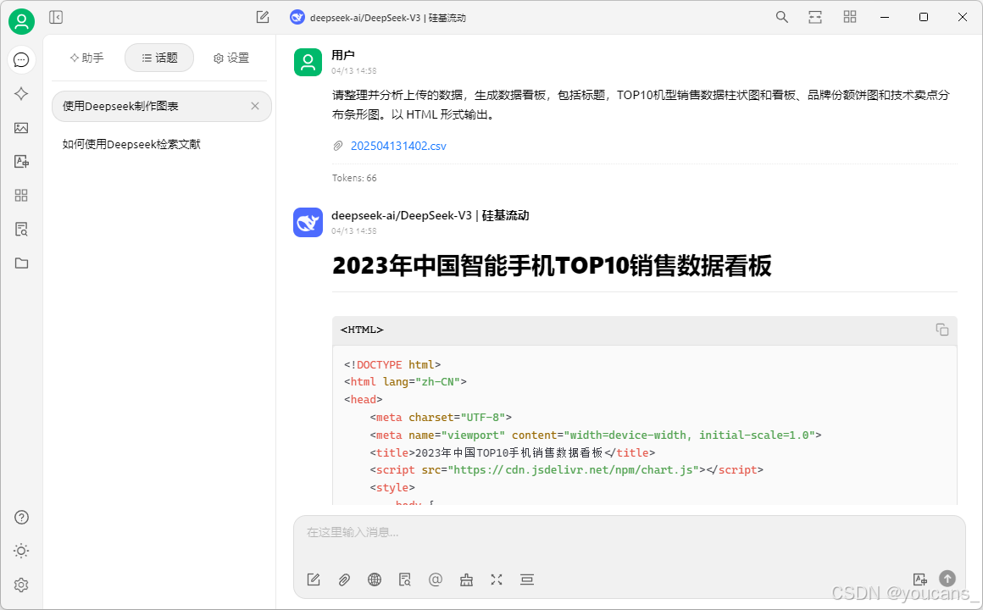Open search with the magnifier icon
Screen dimensions: 983x610
pyautogui.click(x=782, y=17)
